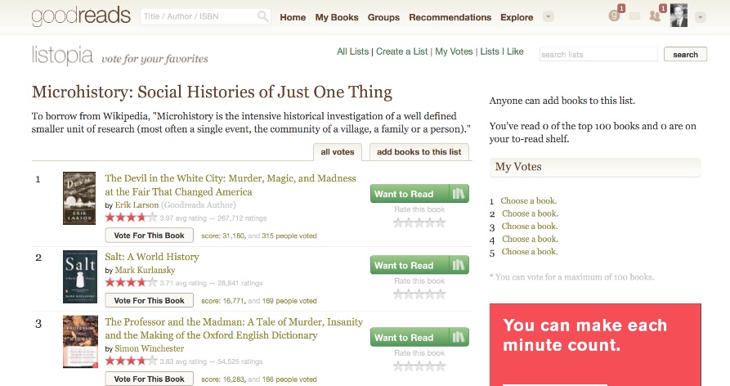This screenshot has width=730, height=386.
Task: Open shelf icon for Salt: A World History
Action: click(459, 265)
